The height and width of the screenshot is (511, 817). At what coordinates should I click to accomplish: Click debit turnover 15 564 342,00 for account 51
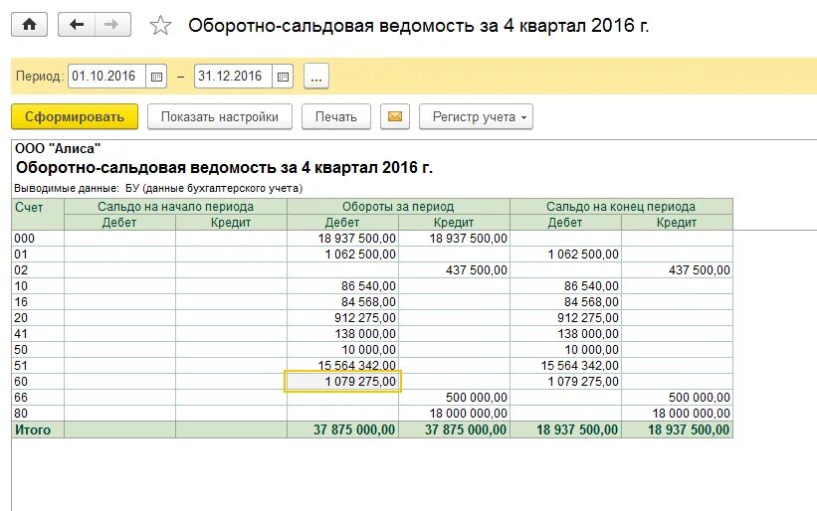pos(342,365)
